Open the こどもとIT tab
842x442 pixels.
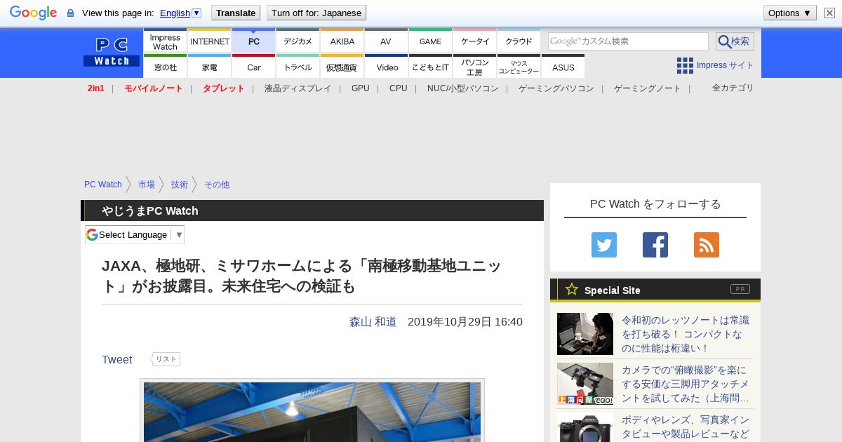[x=430, y=67]
